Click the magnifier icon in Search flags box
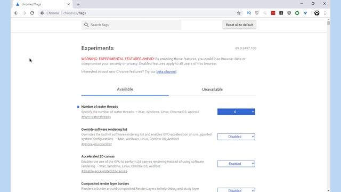The width and height of the screenshot is (341, 192). point(86,25)
